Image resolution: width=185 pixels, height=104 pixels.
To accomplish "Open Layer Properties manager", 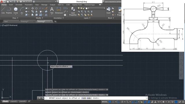I will click(x=73, y=12).
